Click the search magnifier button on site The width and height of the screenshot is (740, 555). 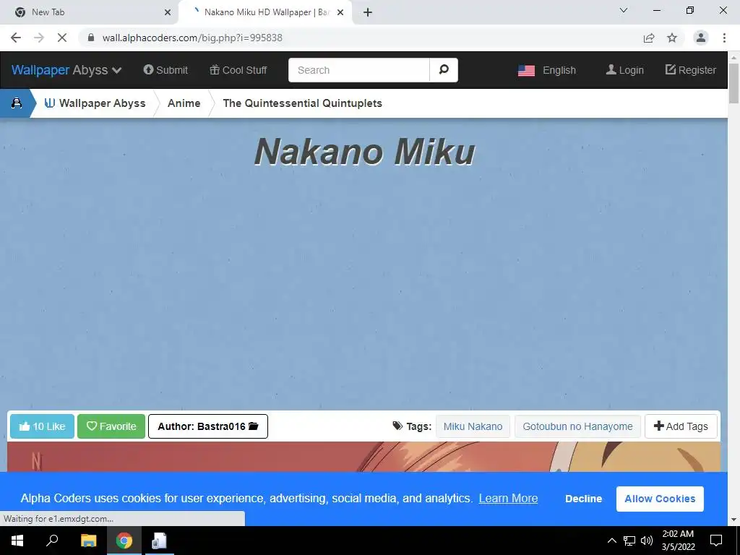pyautogui.click(x=444, y=70)
